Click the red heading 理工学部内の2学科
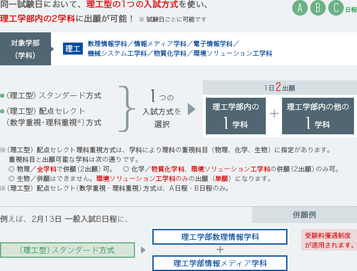Viewport: 357px width, 271px height. (x=38, y=19)
